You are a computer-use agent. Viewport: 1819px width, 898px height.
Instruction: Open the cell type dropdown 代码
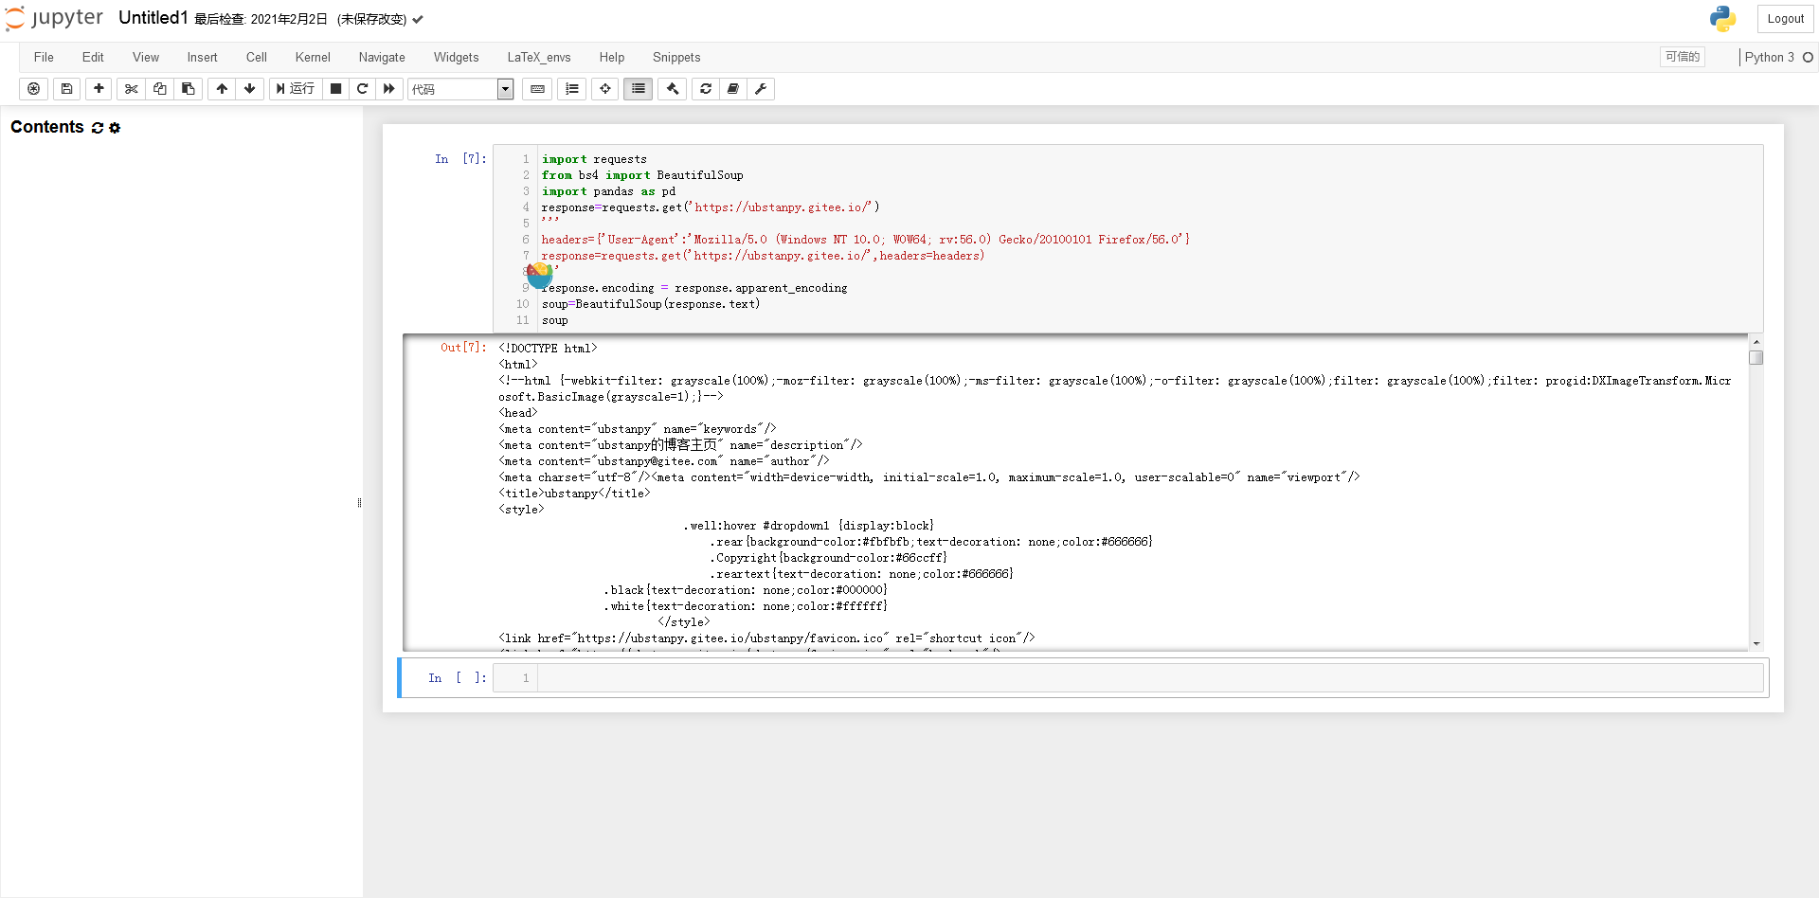point(460,89)
